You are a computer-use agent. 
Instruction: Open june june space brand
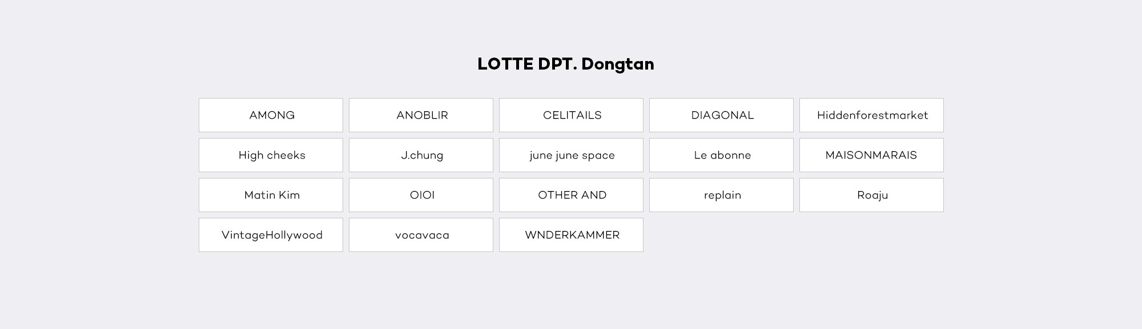point(571,155)
